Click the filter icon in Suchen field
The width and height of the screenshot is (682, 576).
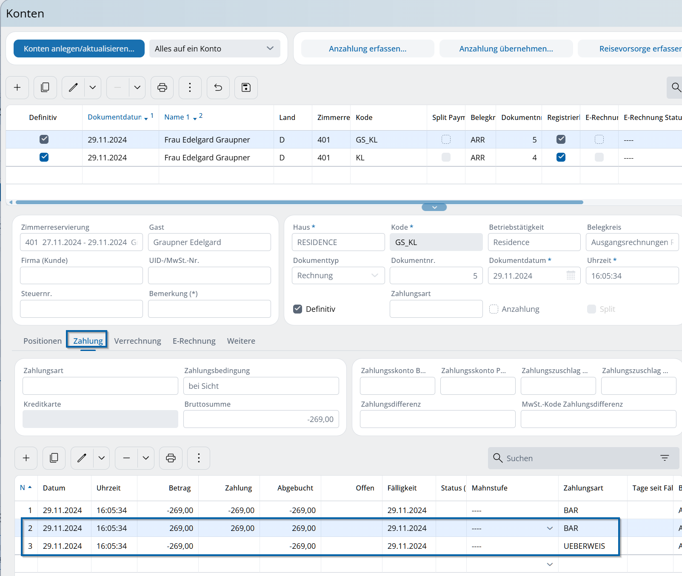coord(665,458)
